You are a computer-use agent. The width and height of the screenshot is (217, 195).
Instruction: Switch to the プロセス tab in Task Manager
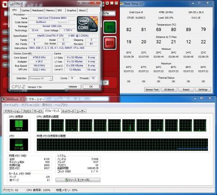coord(27,111)
